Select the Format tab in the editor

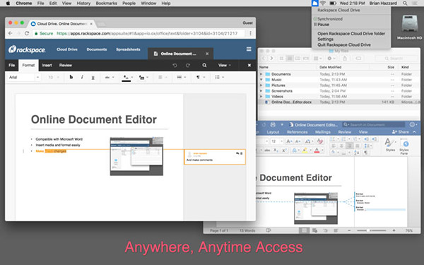click(28, 65)
